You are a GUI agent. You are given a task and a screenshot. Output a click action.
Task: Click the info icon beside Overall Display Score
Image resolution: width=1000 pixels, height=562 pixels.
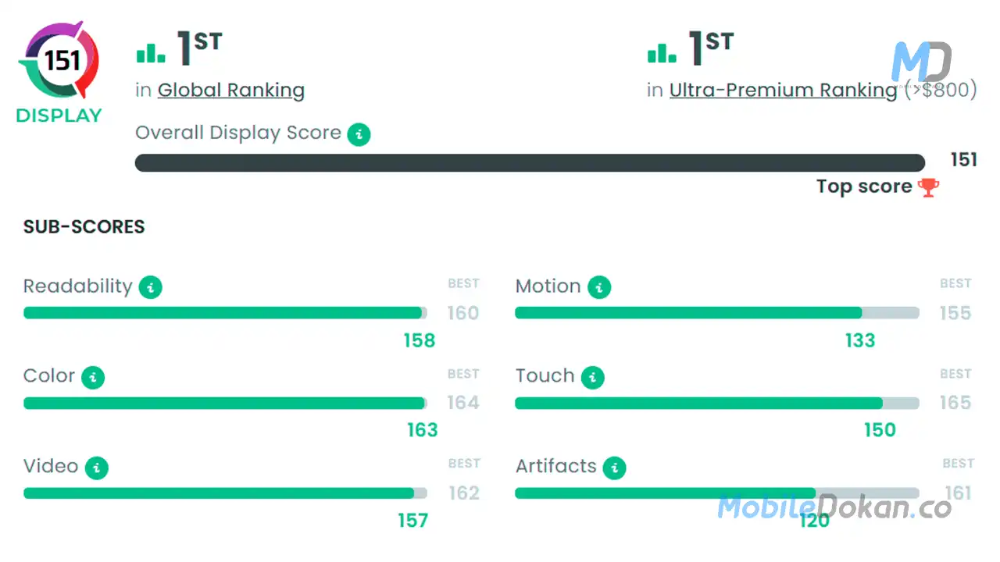(359, 134)
